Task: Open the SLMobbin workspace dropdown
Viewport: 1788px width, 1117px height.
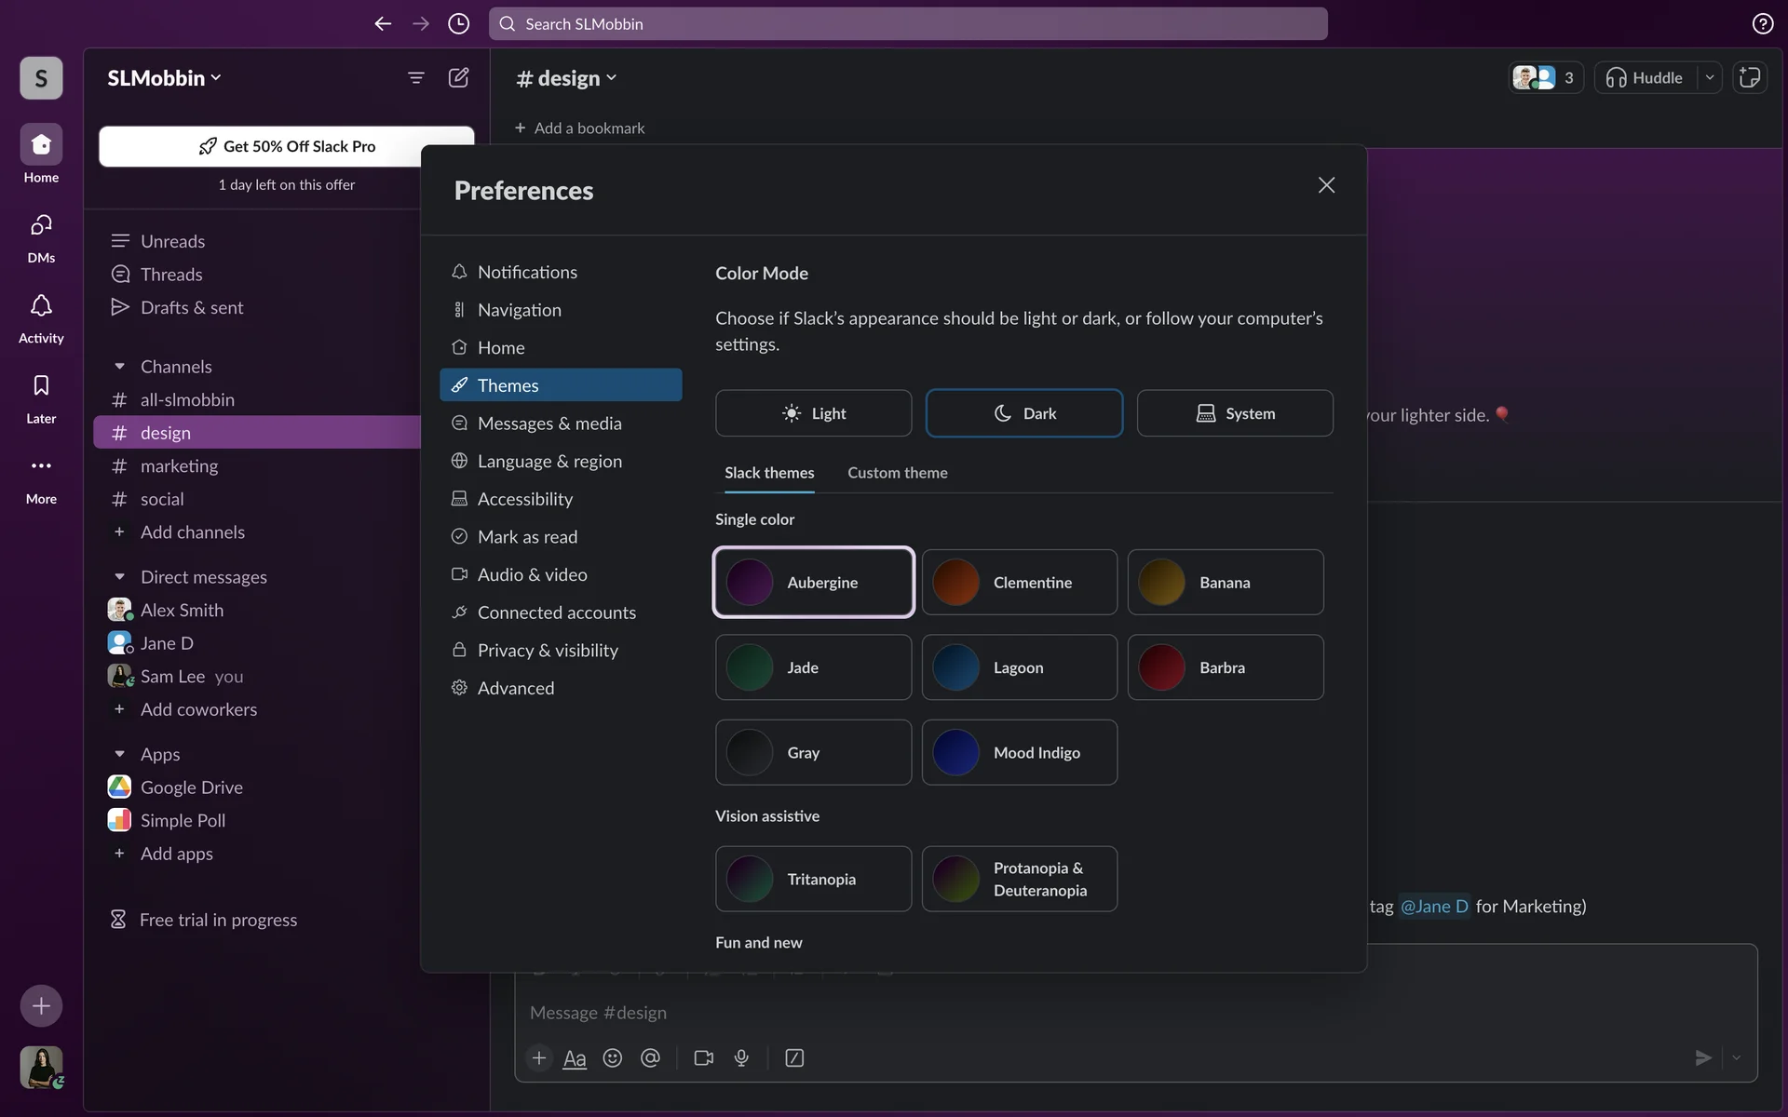Action: pyautogui.click(x=164, y=78)
